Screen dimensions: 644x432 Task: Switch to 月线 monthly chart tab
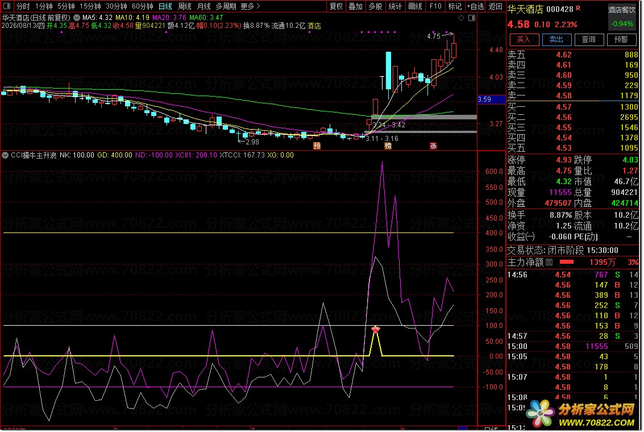203,6
